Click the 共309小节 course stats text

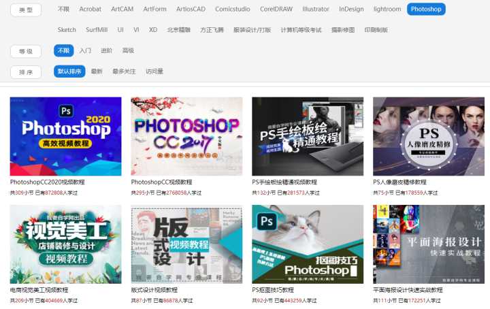tap(44, 193)
